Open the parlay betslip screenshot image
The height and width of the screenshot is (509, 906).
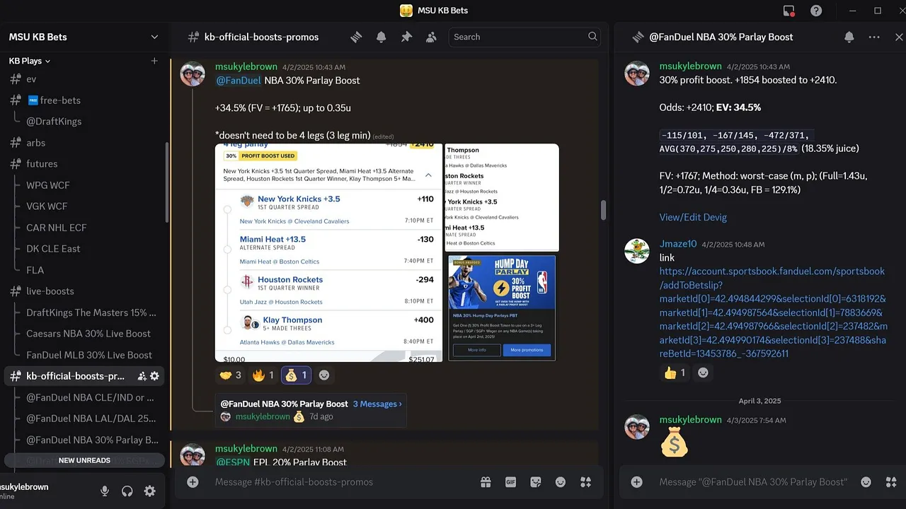328,253
